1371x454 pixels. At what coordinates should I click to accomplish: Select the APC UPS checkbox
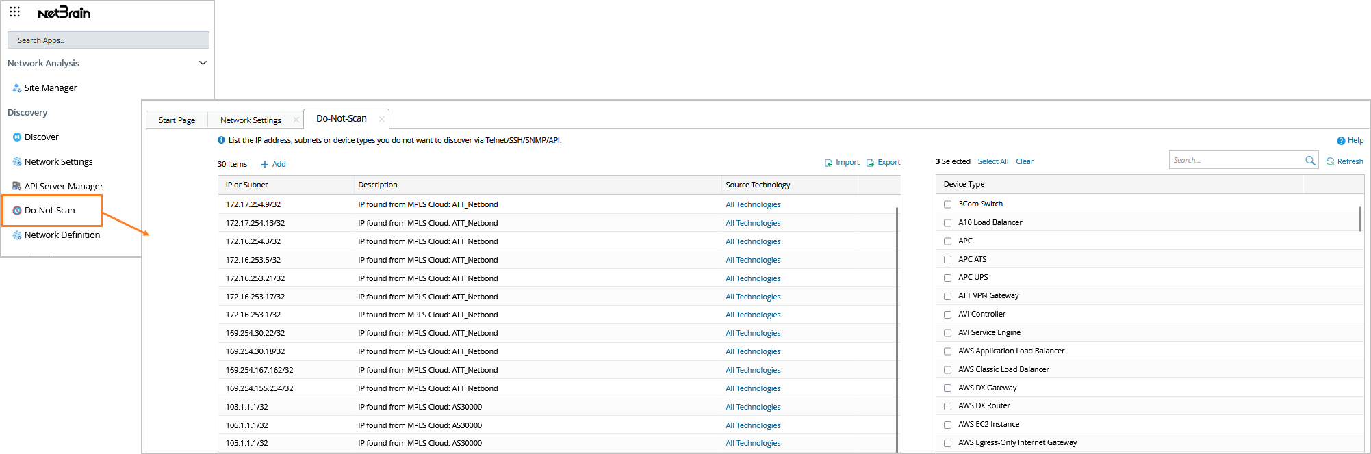pyautogui.click(x=948, y=278)
